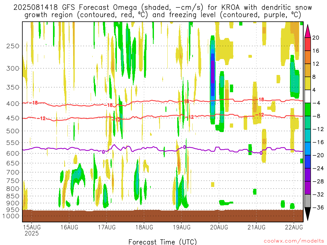Click the brown below-ground band at 1000
Viewport: 327px width, 245px height.
163,216
